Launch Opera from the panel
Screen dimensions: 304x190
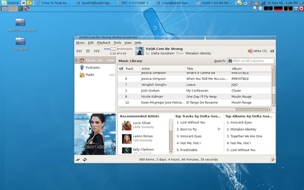tap(27, 9)
